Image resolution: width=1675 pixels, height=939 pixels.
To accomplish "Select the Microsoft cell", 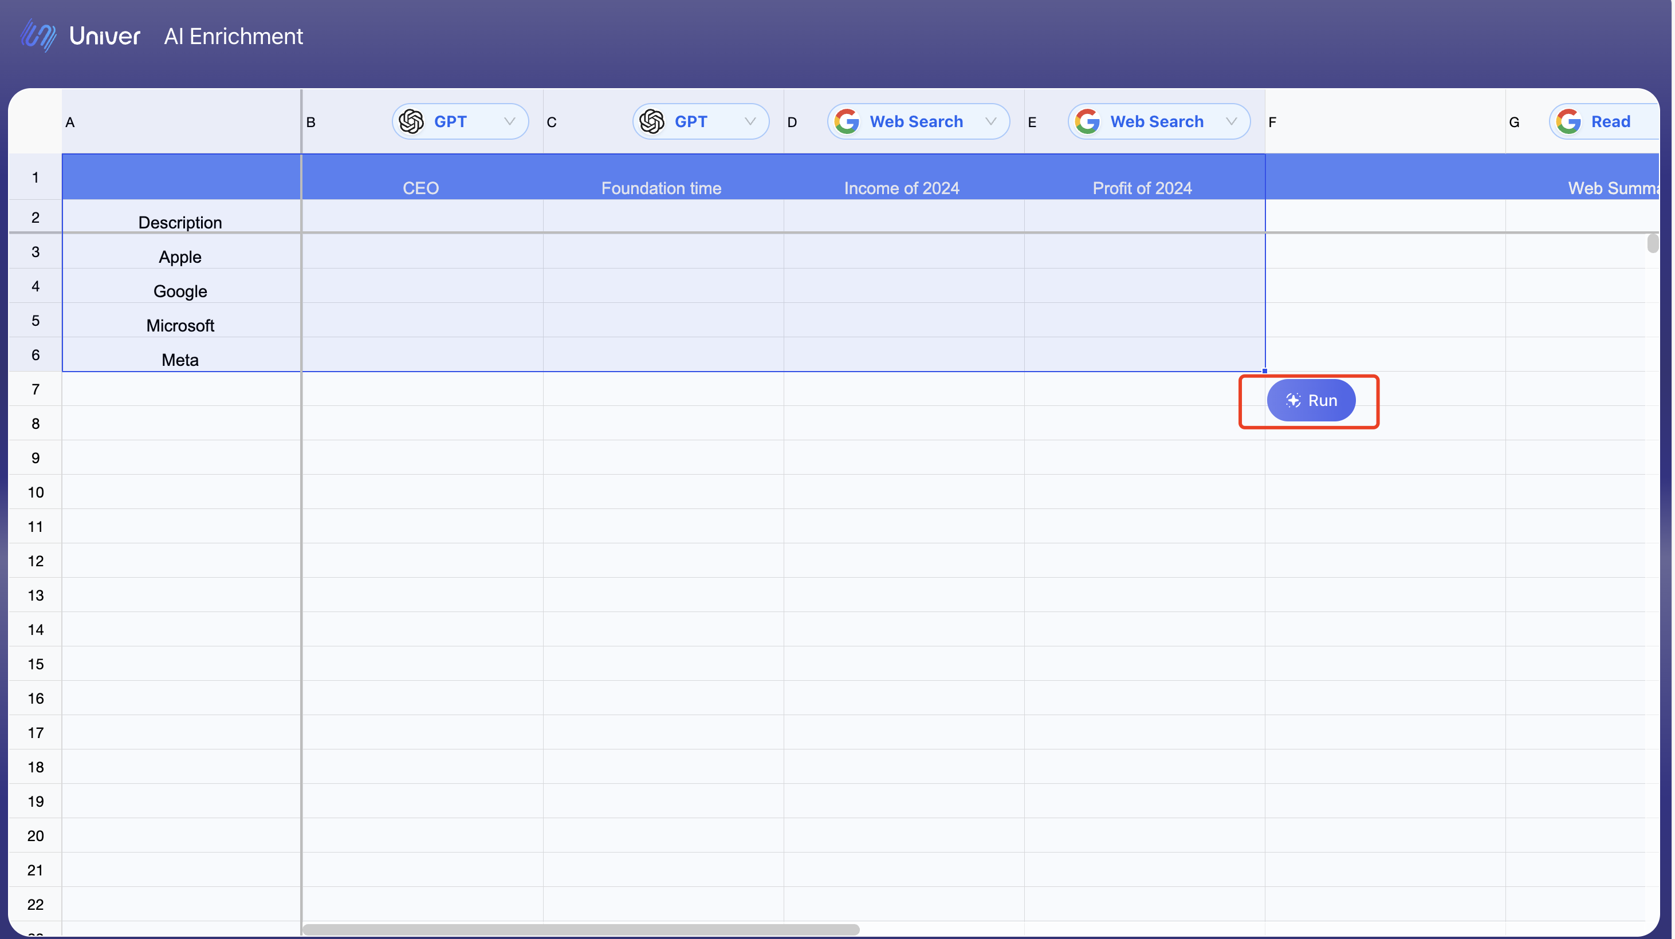I will point(182,321).
